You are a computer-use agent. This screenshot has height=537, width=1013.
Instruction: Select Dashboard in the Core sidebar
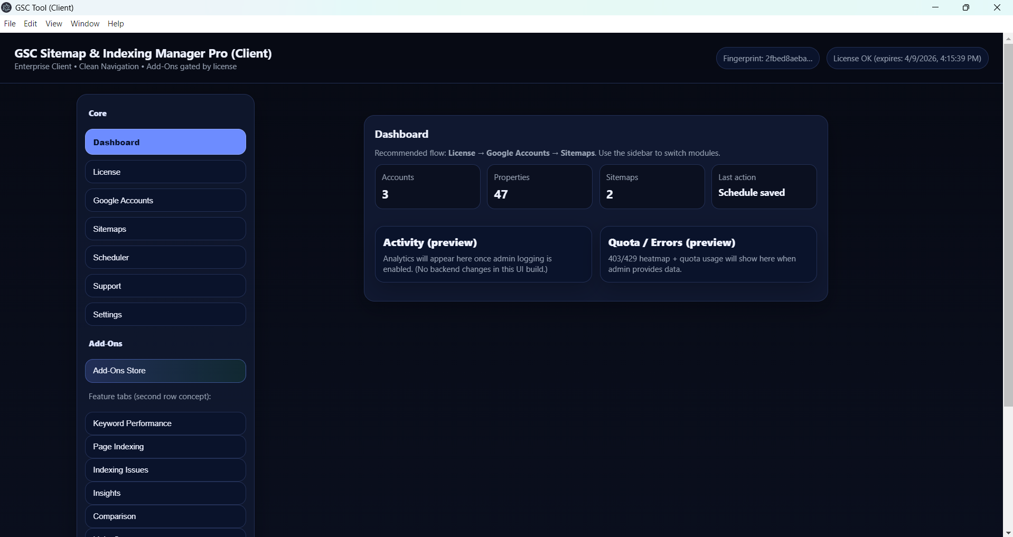pos(165,142)
